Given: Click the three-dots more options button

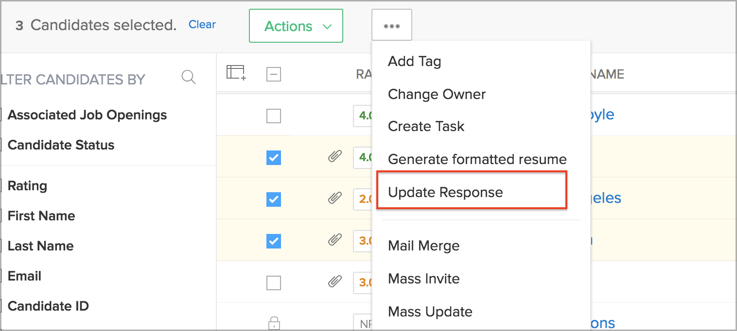Looking at the screenshot, I should 391,25.
